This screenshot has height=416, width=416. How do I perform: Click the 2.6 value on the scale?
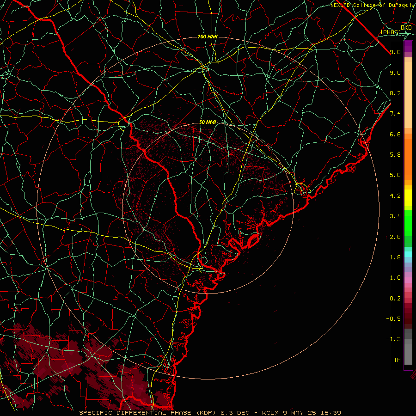[x=395, y=237]
